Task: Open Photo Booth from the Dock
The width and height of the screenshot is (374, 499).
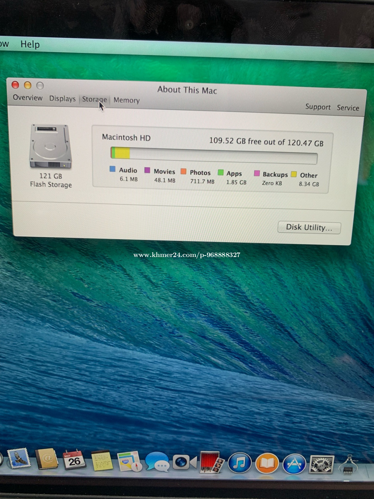Action: point(212,463)
